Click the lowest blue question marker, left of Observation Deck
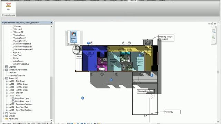Viewport: 221px width, 124px height. pyautogui.click(x=83, y=98)
